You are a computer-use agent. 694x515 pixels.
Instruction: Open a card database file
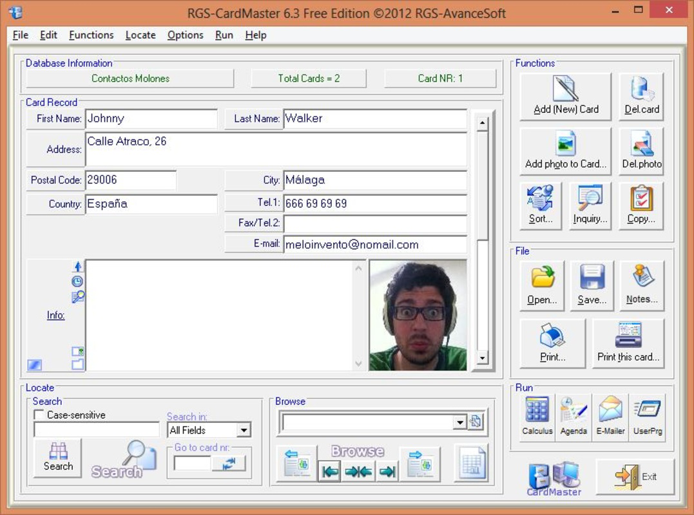pyautogui.click(x=542, y=285)
